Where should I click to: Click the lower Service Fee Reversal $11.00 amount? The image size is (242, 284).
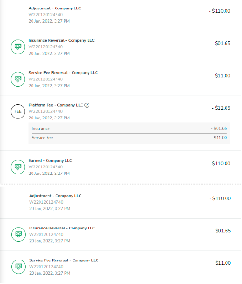223,263
